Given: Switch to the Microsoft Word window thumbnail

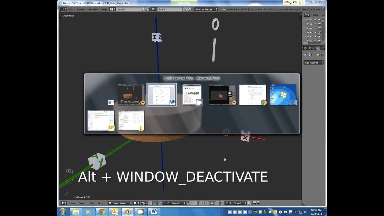Looking at the screenshot, I should [x=161, y=94].
